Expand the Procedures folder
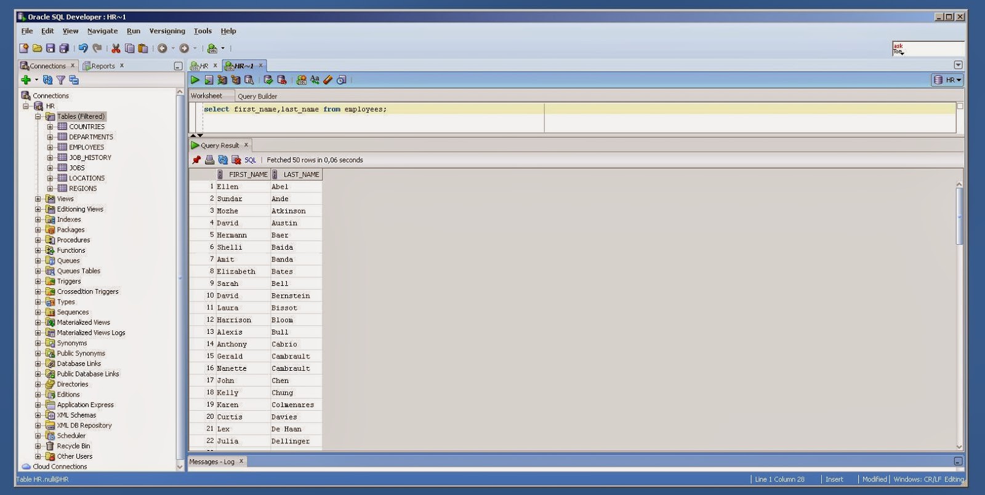 point(38,240)
